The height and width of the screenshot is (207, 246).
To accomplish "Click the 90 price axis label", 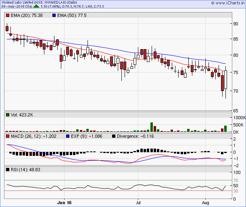I will coord(236,24).
